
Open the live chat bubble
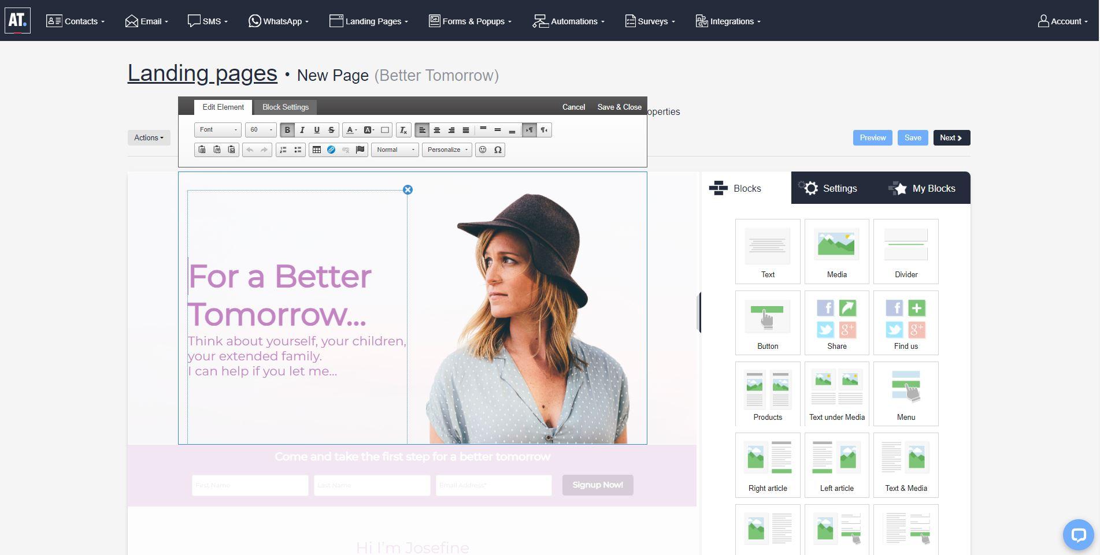[1078, 534]
